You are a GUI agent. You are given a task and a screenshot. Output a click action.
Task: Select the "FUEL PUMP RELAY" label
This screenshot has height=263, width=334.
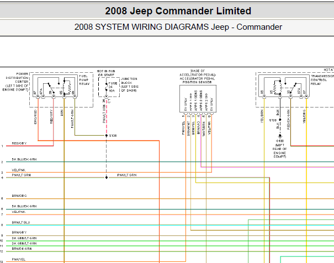84,80
